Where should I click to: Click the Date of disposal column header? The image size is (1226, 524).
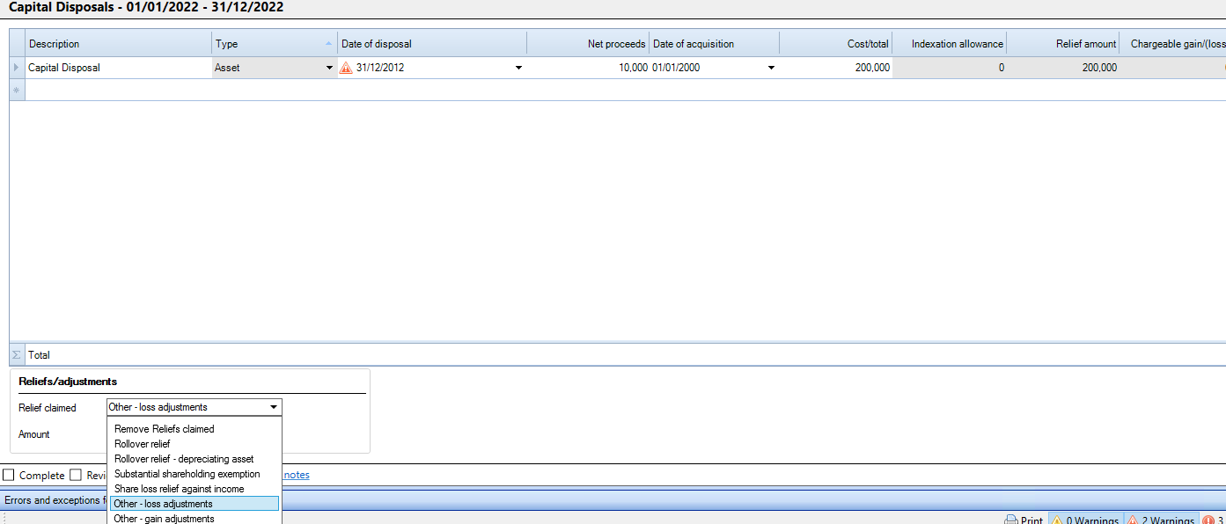point(432,44)
